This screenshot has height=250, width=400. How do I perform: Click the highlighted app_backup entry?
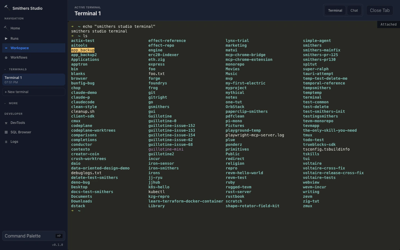click(x=83, y=50)
